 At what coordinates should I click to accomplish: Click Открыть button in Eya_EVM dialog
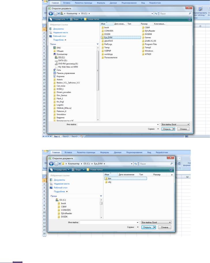click(147, 227)
